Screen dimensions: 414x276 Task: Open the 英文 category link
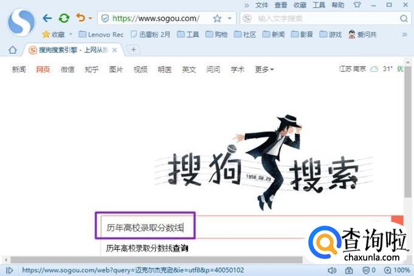[189, 69]
